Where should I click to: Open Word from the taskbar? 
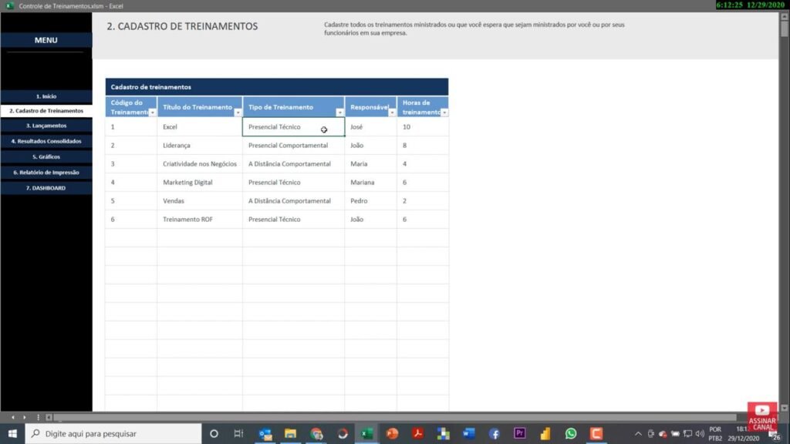[468, 433]
